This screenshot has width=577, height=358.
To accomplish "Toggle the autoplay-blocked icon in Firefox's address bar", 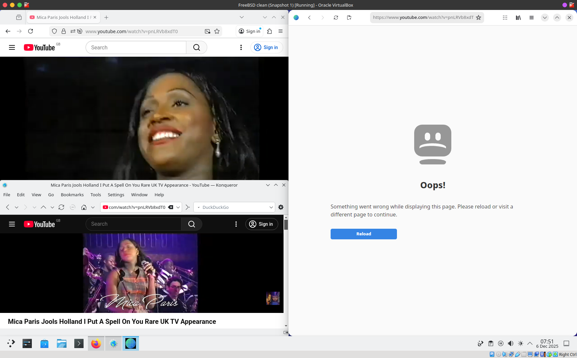I will pos(80,31).
